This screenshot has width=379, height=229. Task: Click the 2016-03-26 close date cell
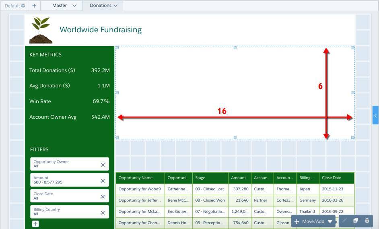pyautogui.click(x=336, y=200)
